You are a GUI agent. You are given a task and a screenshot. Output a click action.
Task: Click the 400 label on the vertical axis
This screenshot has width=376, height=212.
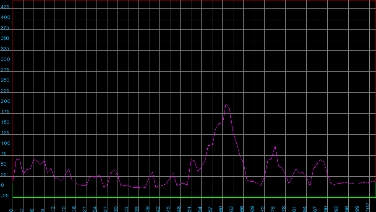point(5,17)
